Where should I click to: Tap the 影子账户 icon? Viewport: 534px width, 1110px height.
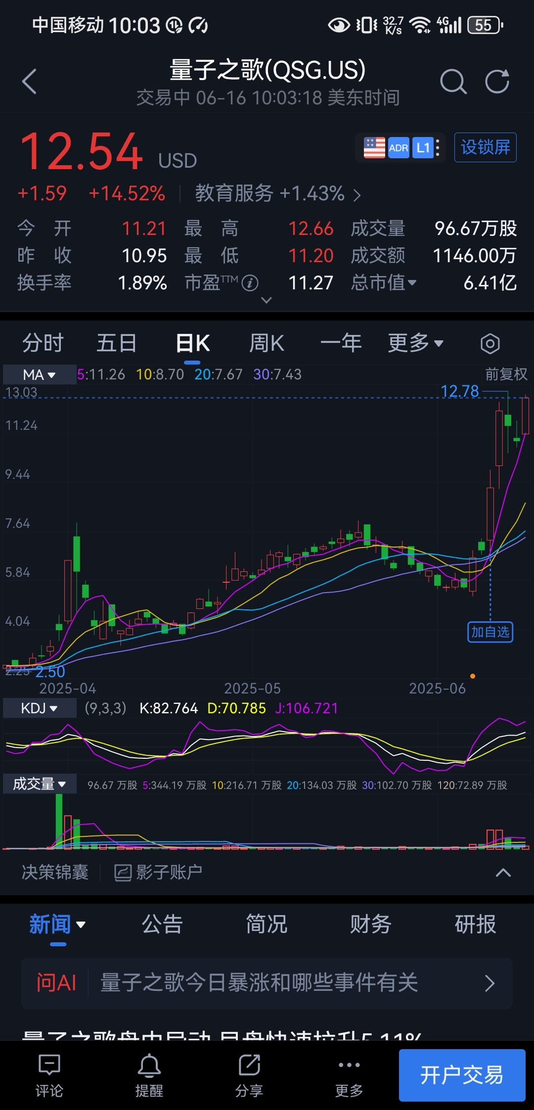tap(123, 873)
